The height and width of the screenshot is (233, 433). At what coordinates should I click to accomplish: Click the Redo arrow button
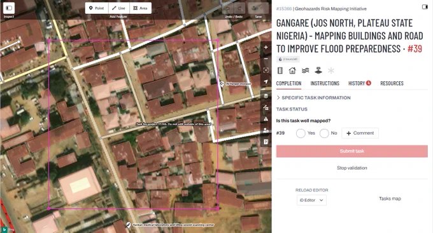click(239, 8)
